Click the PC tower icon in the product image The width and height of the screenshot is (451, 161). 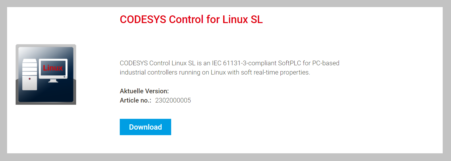tap(30, 74)
